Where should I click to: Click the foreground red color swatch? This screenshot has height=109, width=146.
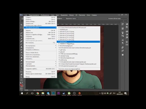21,85
